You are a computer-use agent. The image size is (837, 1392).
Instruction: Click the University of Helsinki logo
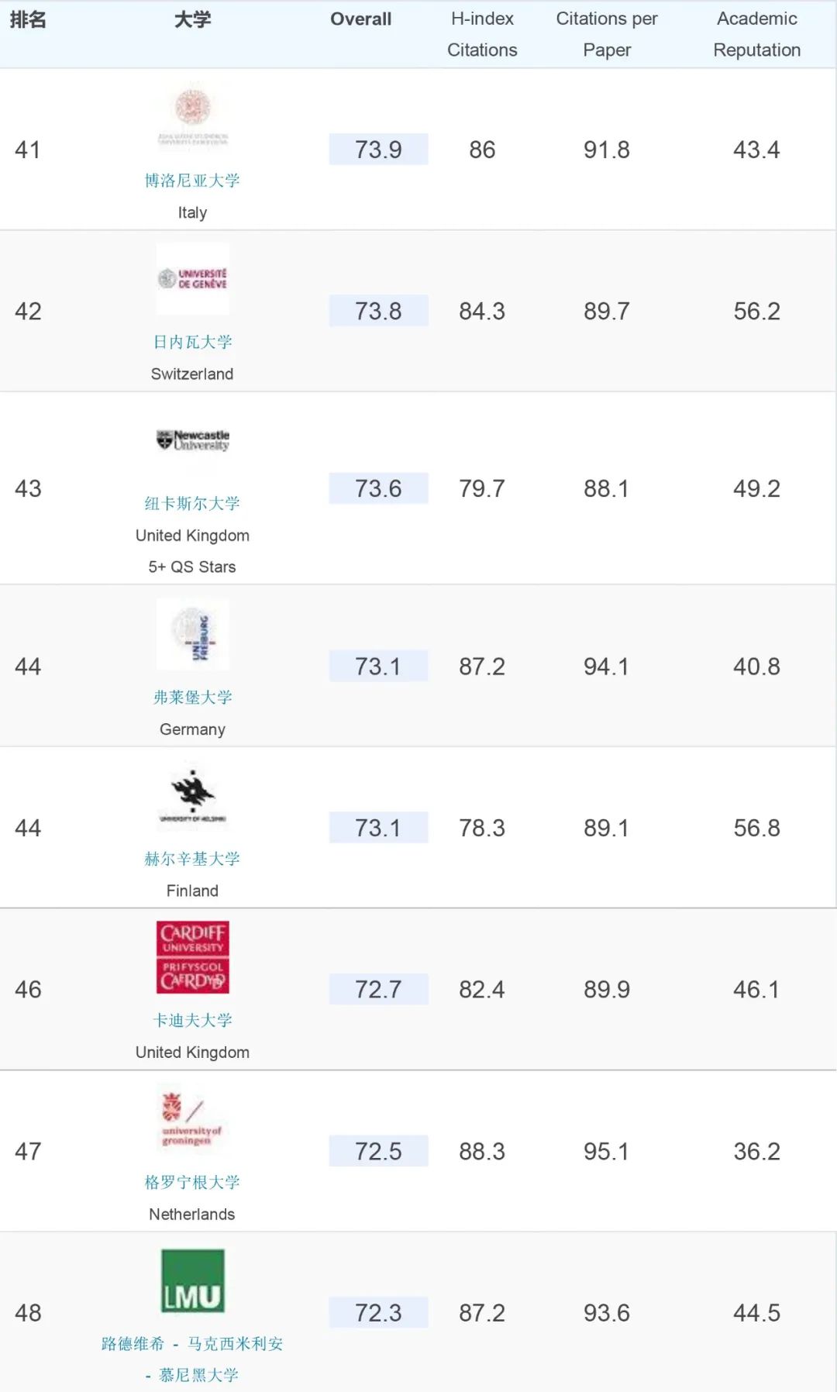[192, 795]
